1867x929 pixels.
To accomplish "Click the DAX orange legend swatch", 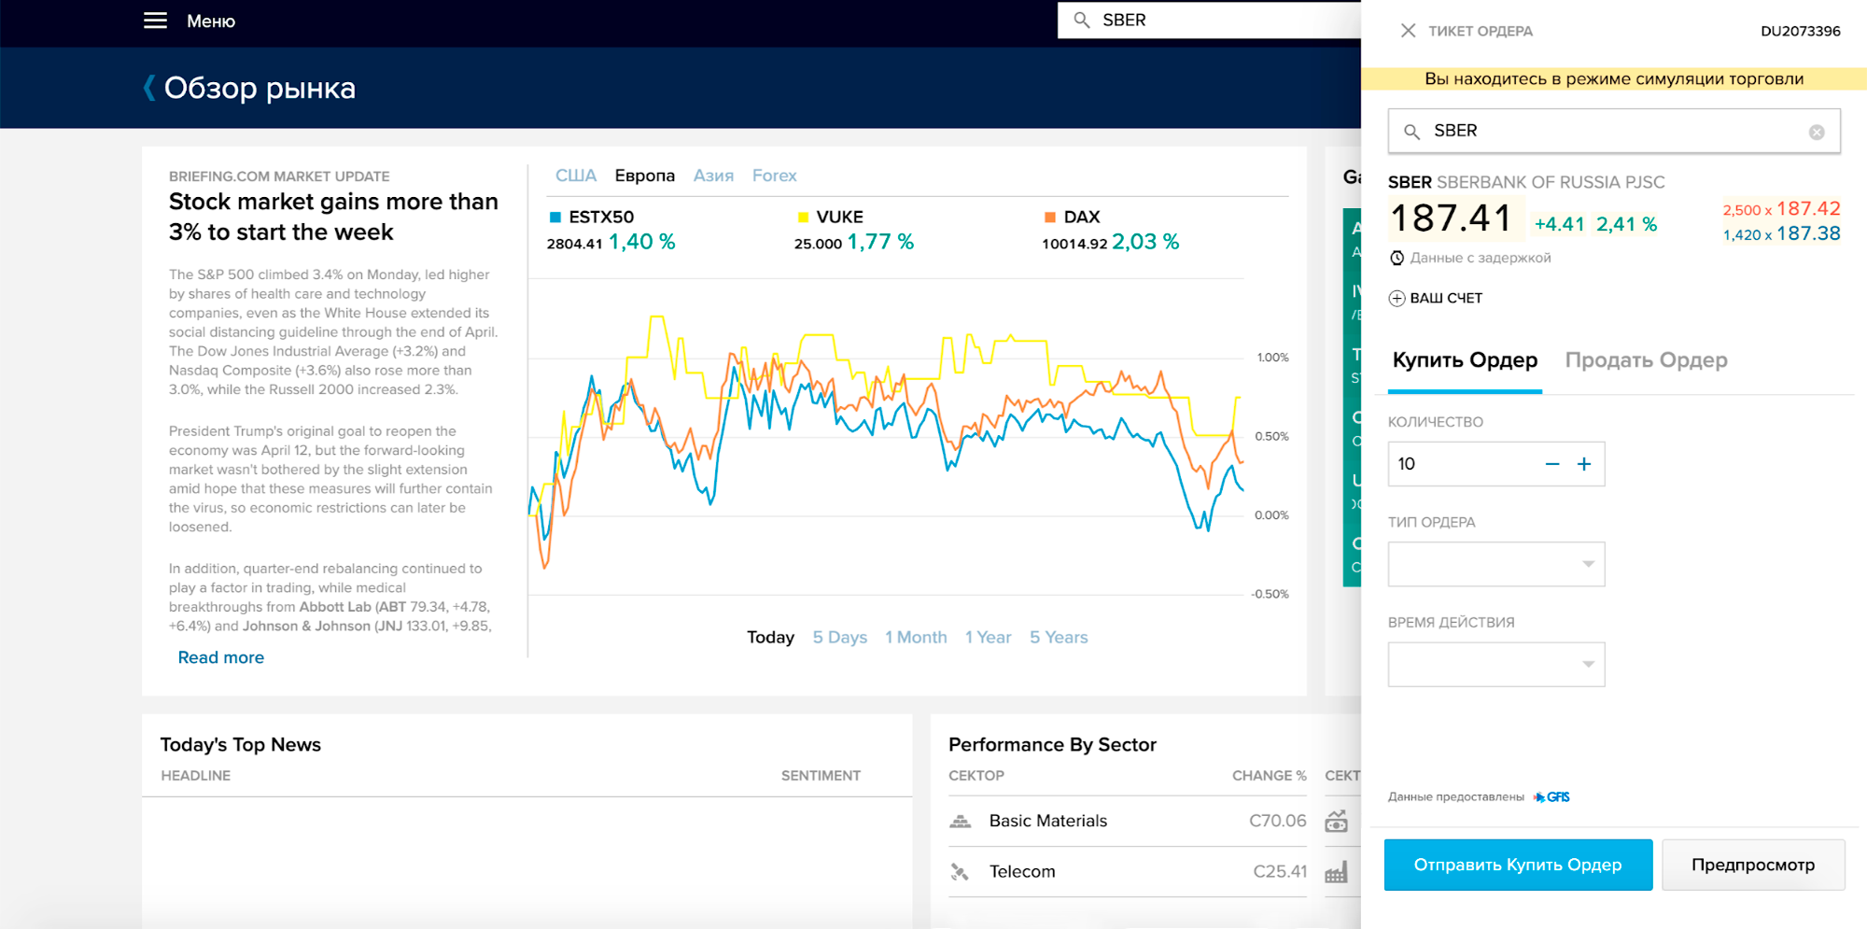I will (x=1050, y=218).
